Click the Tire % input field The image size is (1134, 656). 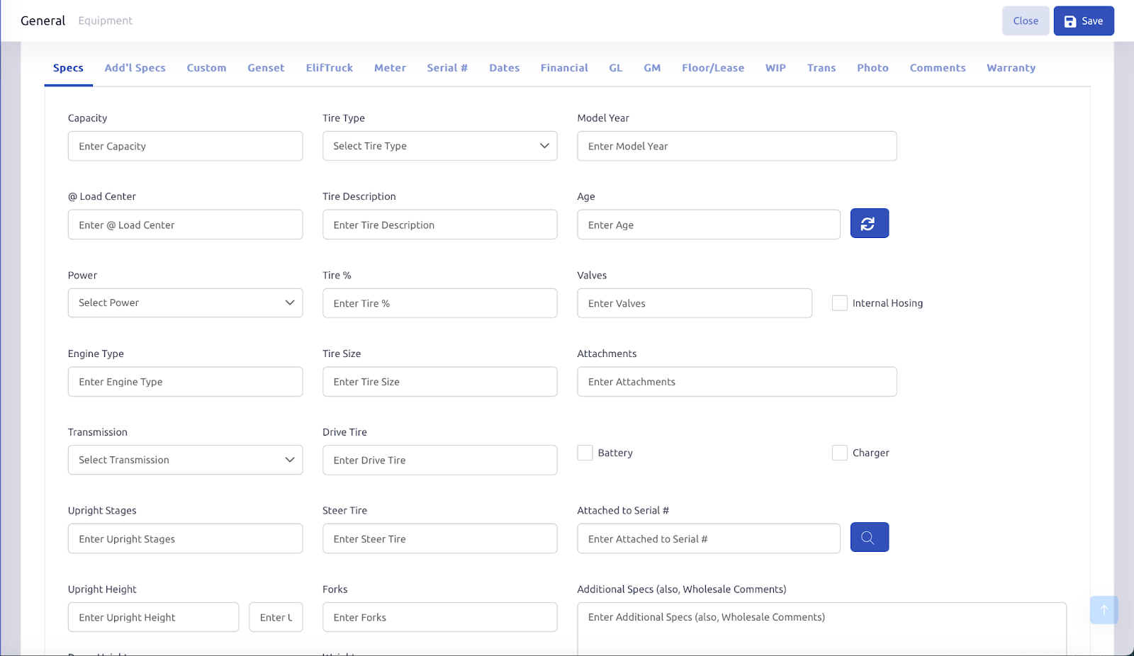coord(440,303)
